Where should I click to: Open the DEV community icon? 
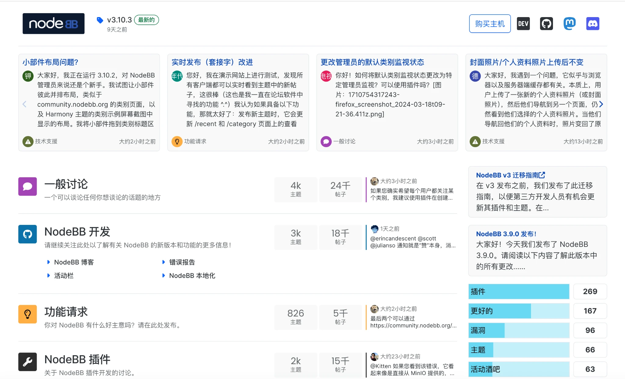pos(523,23)
